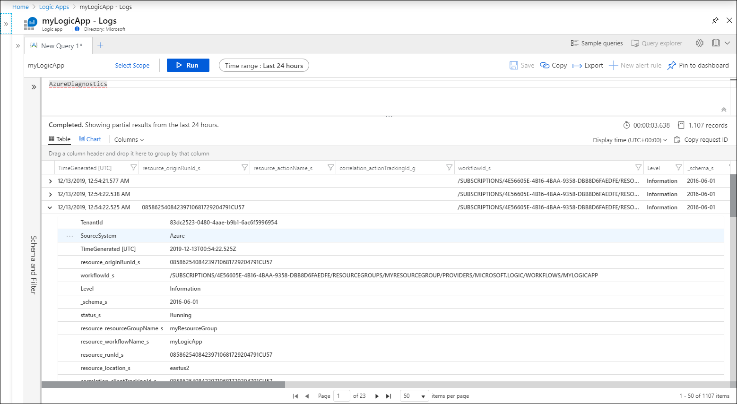Pin the blade with the pushpin
This screenshot has height=404, width=737.
[x=715, y=20]
